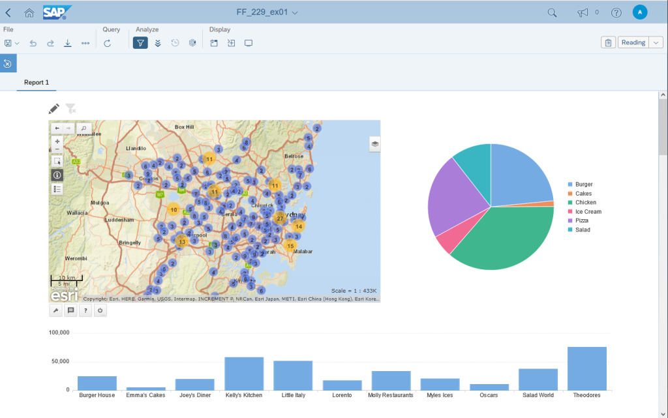668x418 pixels.
Task: Enable the edit pencil above the map
Action: click(x=53, y=108)
